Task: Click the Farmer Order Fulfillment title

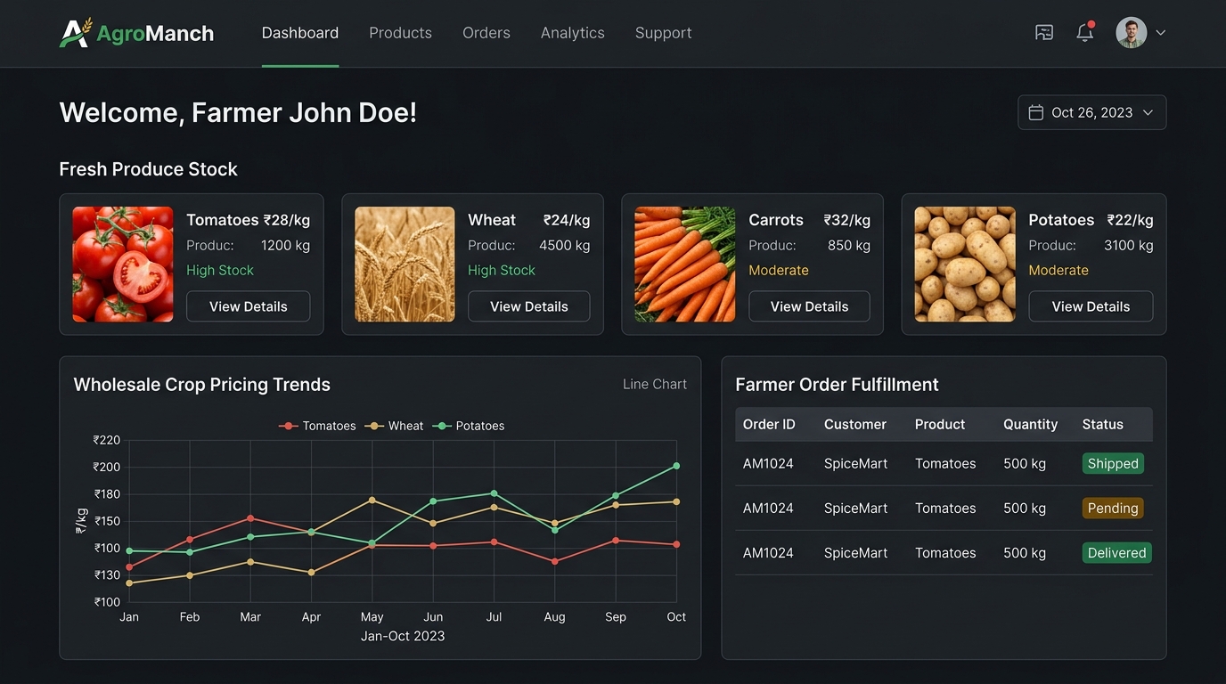Action: point(837,385)
